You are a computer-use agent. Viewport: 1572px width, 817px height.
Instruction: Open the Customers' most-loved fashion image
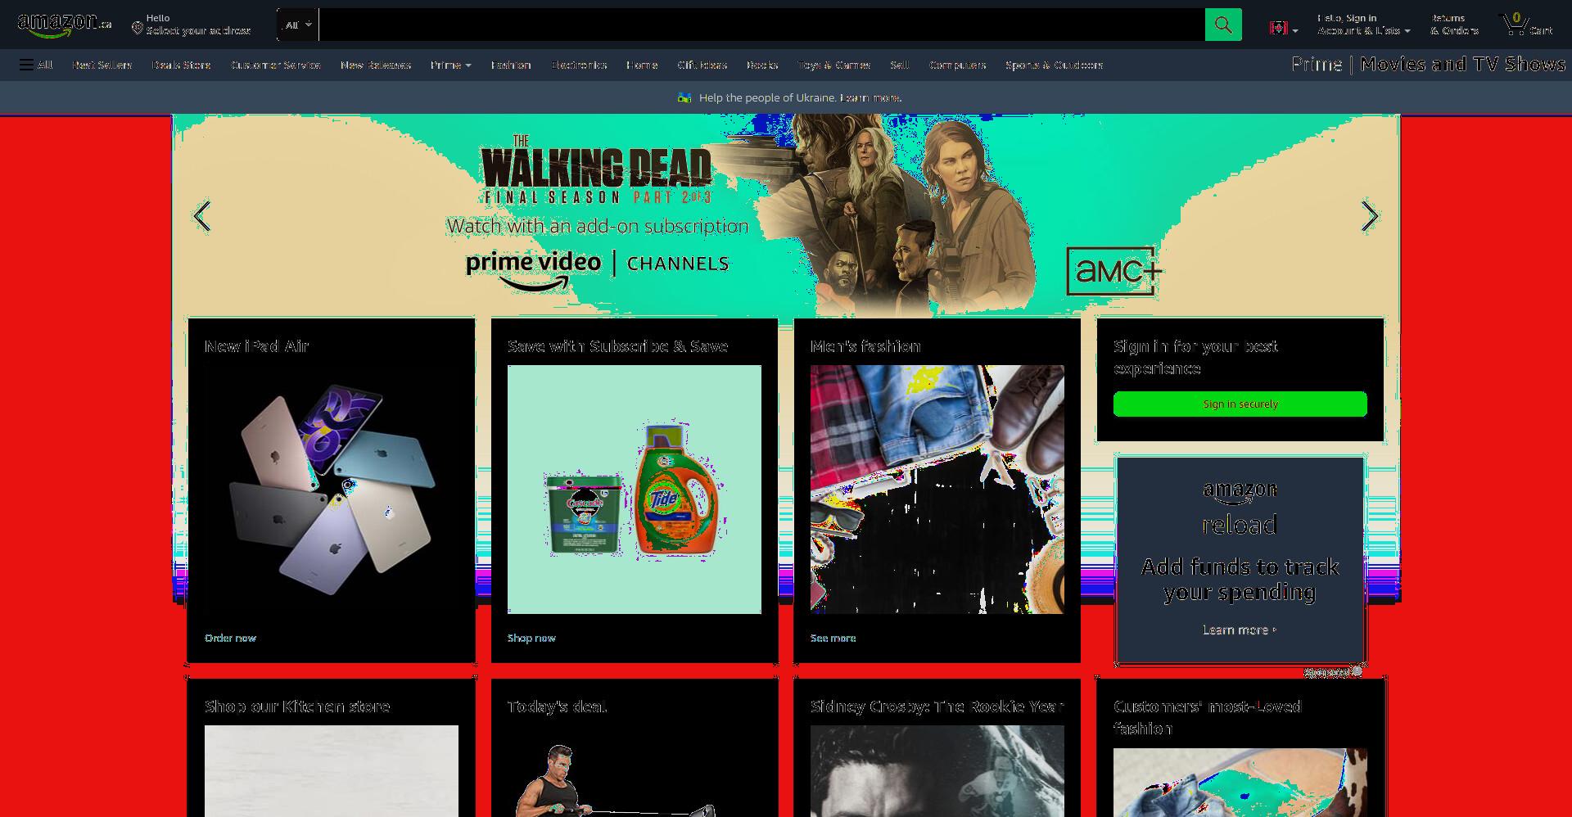pyautogui.click(x=1240, y=783)
